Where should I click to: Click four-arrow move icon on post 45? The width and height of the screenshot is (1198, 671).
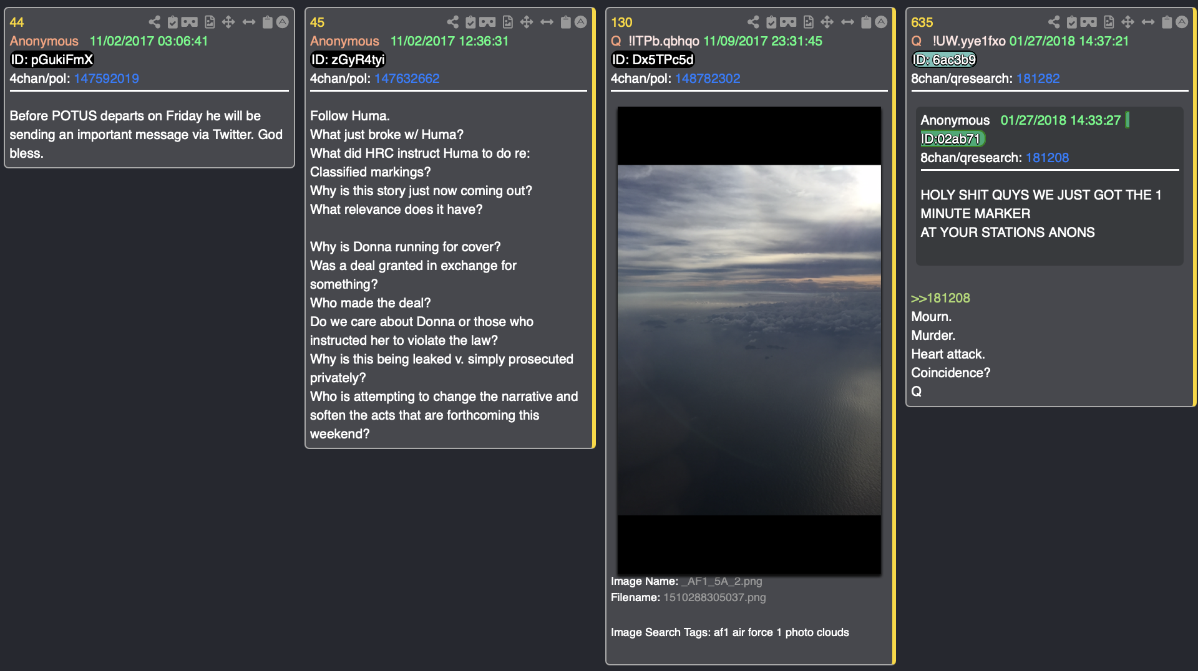click(x=527, y=22)
